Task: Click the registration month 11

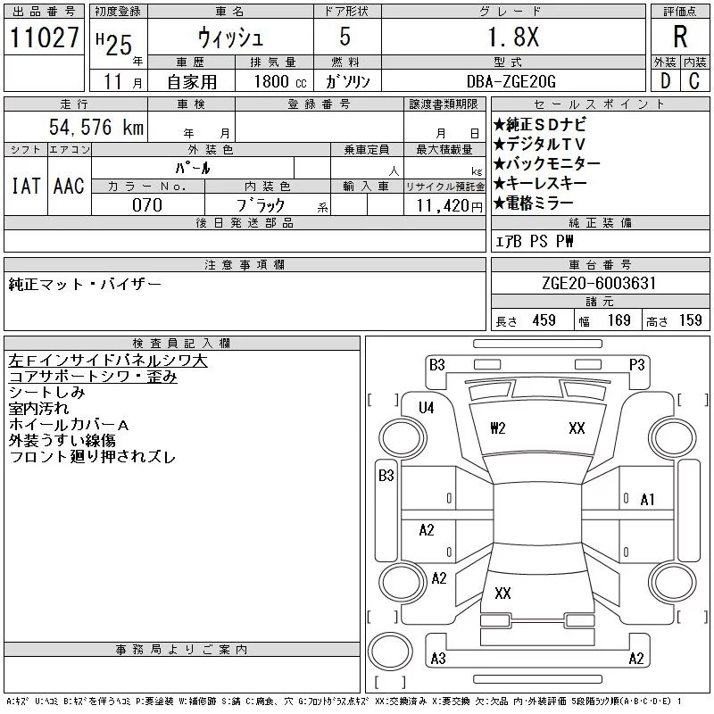Action: [x=113, y=81]
